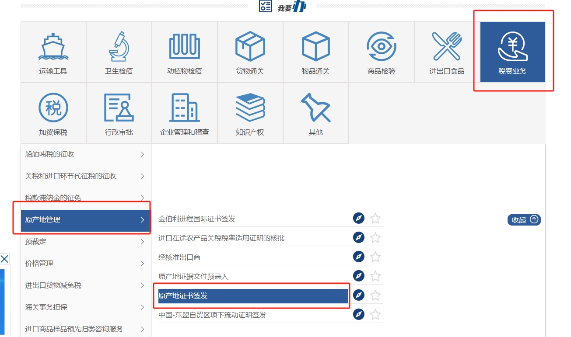
Task: Choose the 进出口货物减免税 menu entry
Action: click(53, 285)
